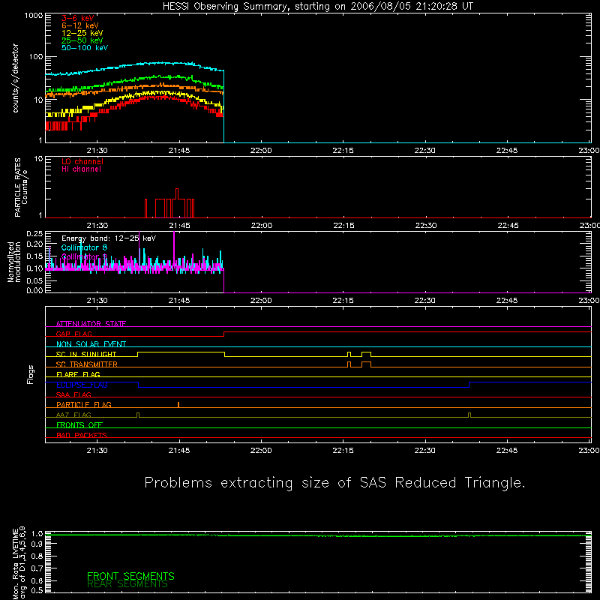Click the REAR SEGMENTS legend label

pos(127,584)
